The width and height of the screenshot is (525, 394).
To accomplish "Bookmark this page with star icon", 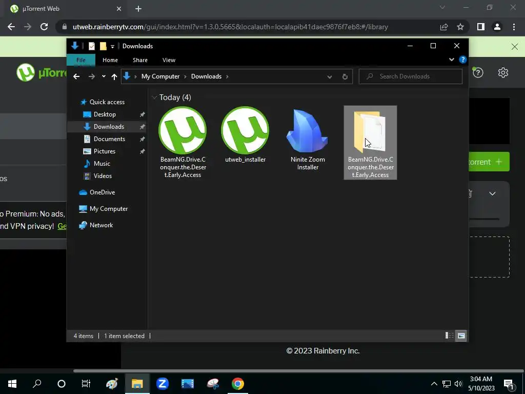I will coord(460,27).
